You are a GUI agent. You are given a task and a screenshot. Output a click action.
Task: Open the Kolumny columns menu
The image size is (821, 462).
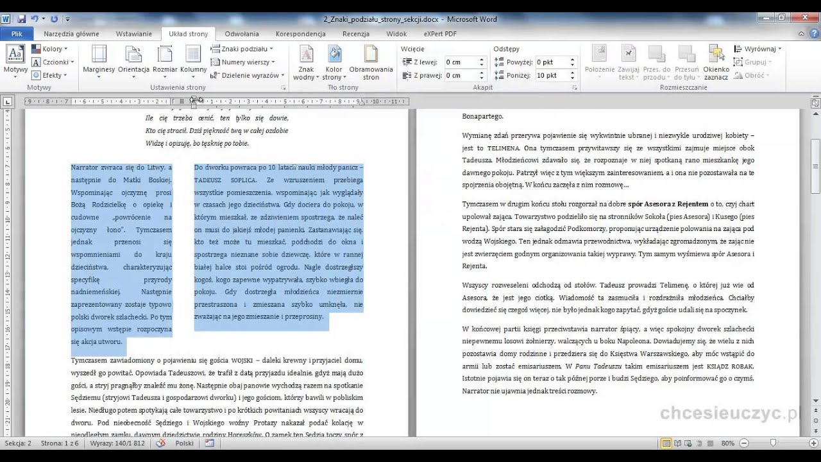pyautogui.click(x=193, y=62)
